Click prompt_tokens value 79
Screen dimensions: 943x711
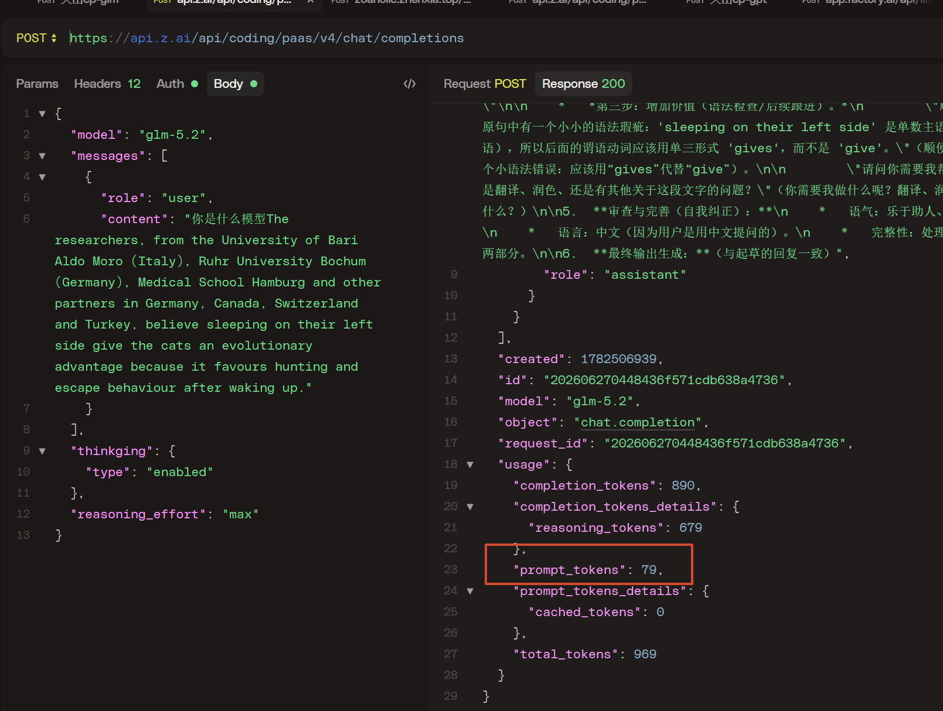[649, 570]
